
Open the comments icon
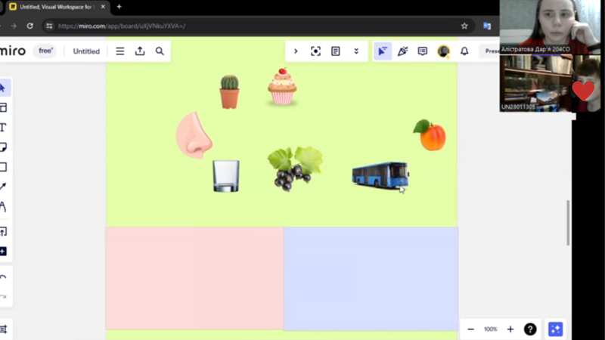point(423,51)
